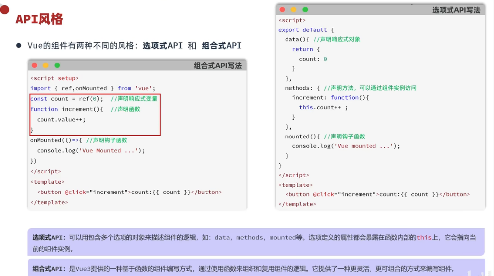Screen dimensions: 494x276
Task: Click the API风格 slide heading
Action: pyautogui.click(x=39, y=19)
